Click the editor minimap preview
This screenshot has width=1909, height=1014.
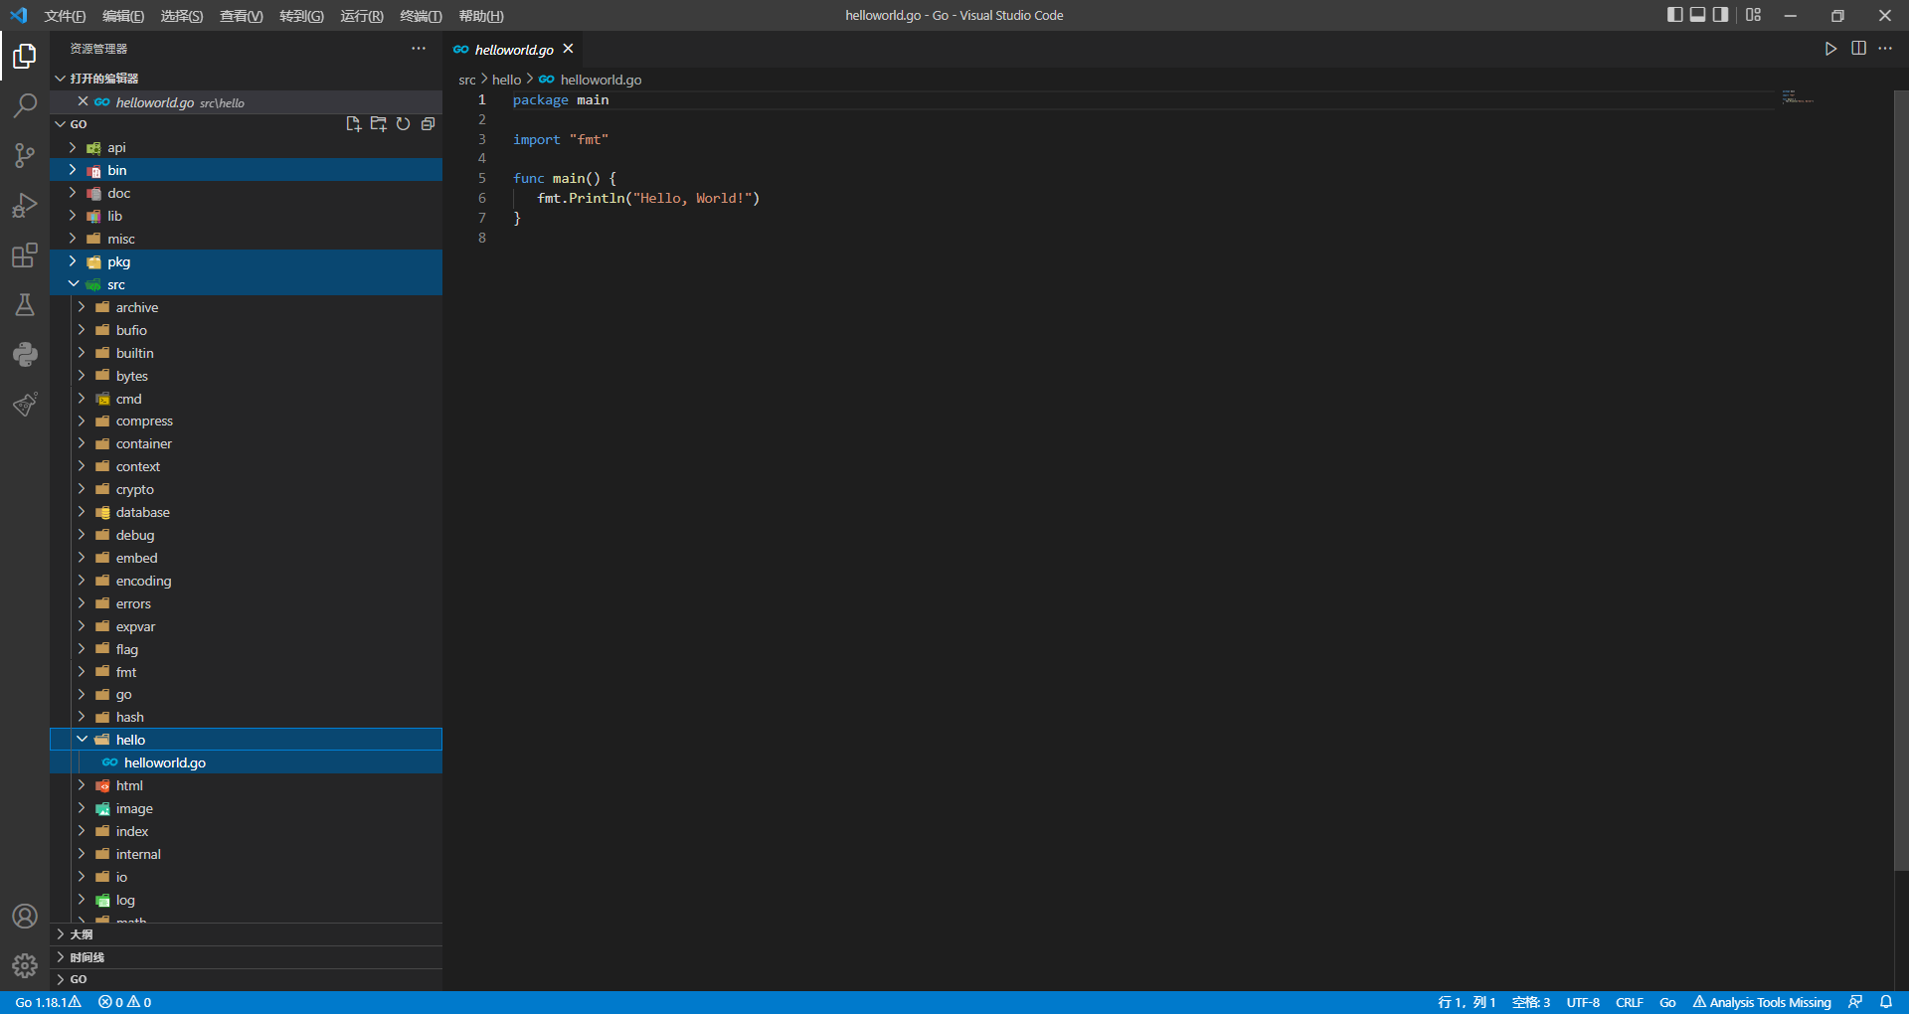tap(1798, 97)
